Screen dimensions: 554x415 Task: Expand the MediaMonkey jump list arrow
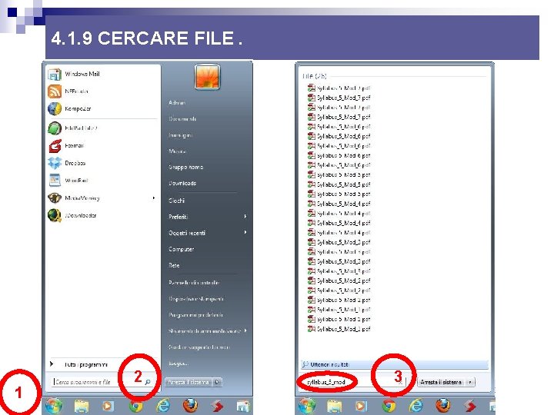[x=154, y=198]
